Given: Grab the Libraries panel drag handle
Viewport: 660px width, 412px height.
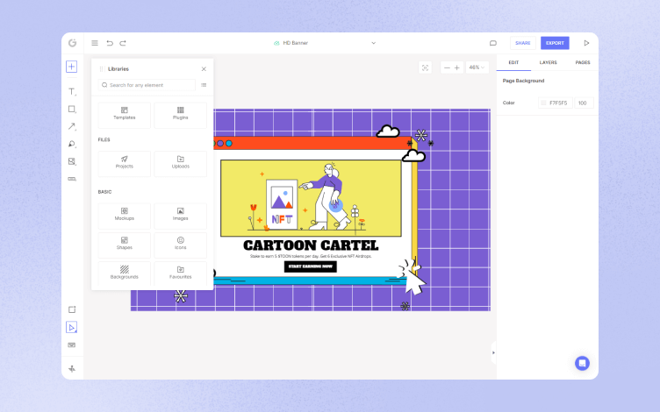Looking at the screenshot, I should 102,69.
